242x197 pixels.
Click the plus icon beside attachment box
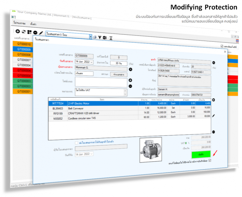(130, 80)
